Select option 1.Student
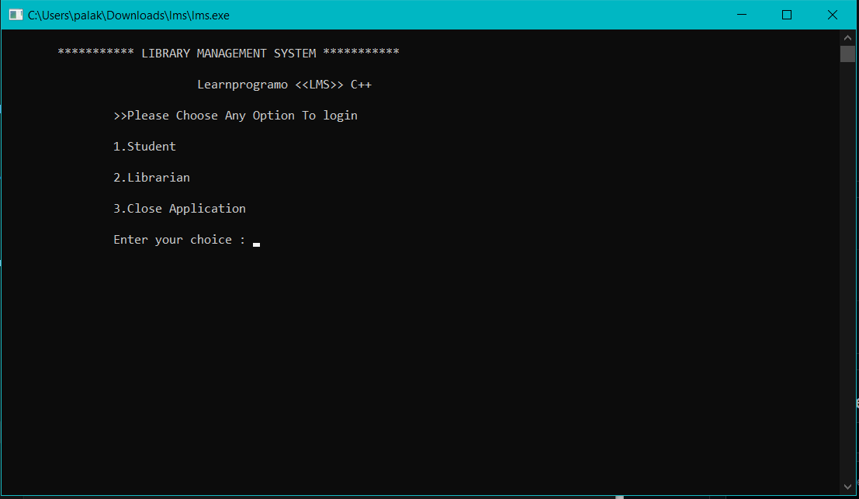Viewport: 859px width, 499px height. coord(144,146)
